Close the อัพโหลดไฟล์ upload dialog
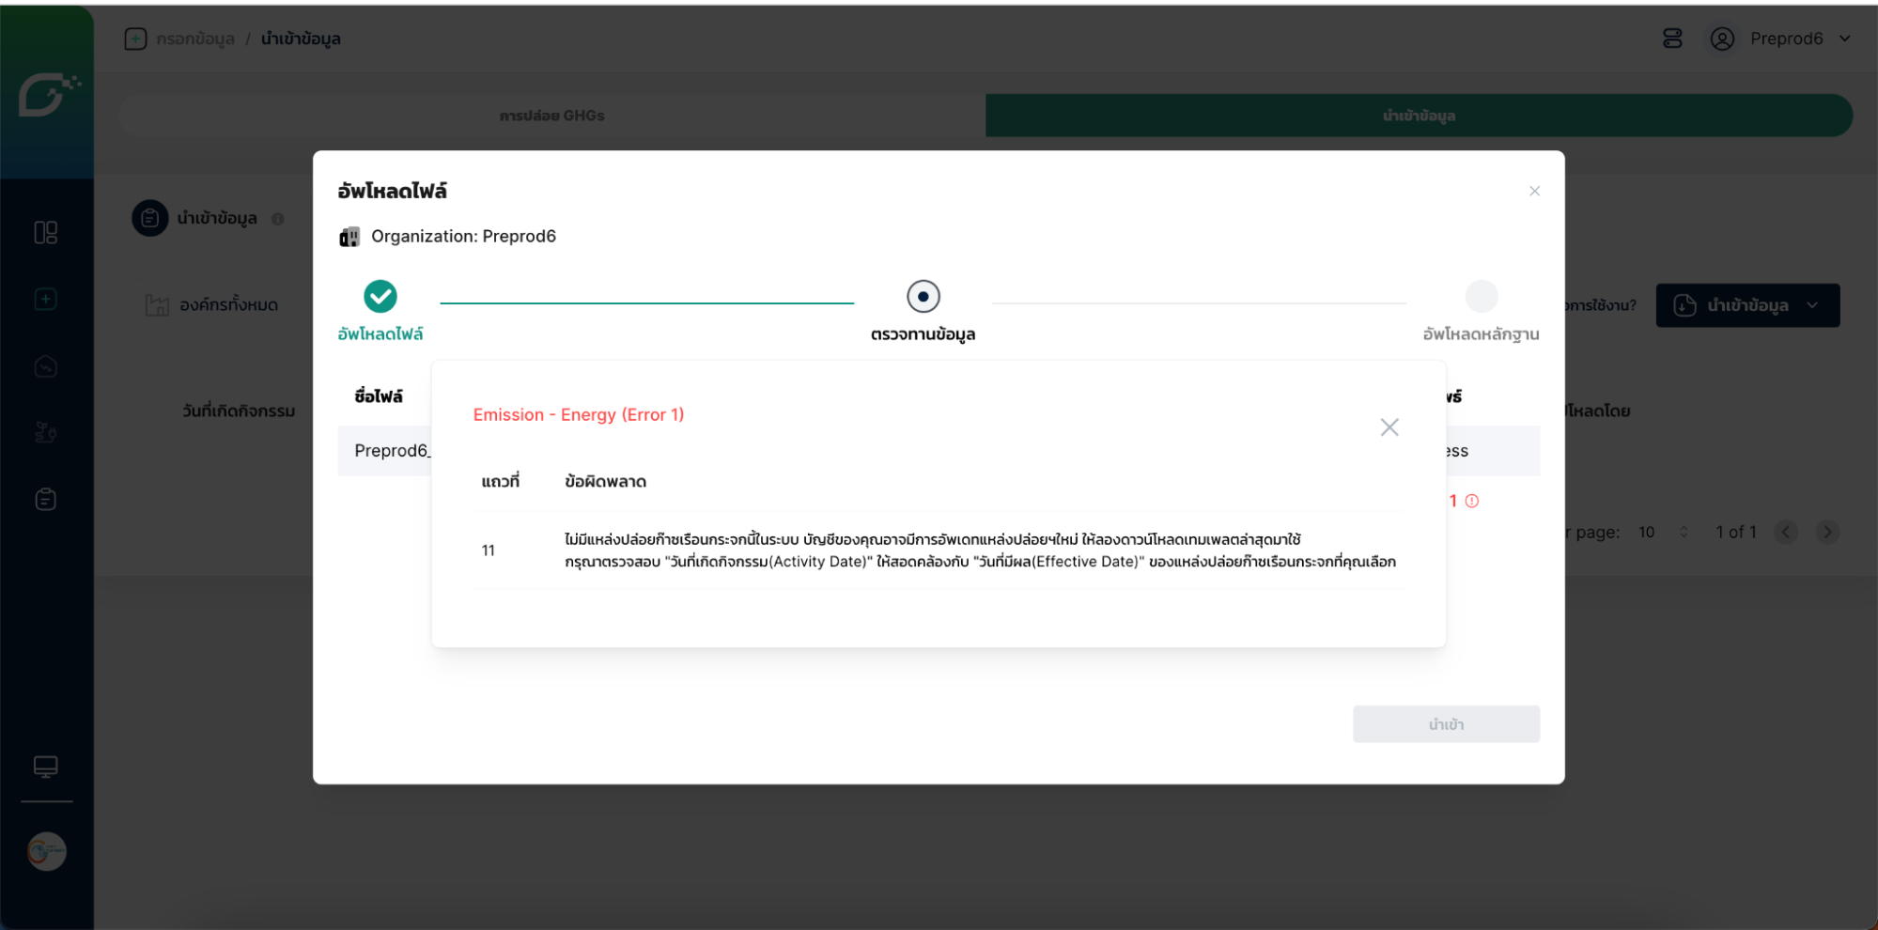 click(1534, 191)
